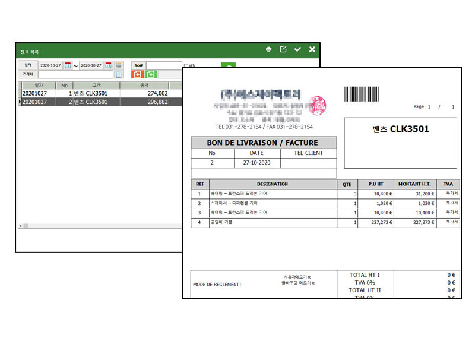The height and width of the screenshot is (338, 475).
Task: Click the No# label button
Action: [138, 65]
